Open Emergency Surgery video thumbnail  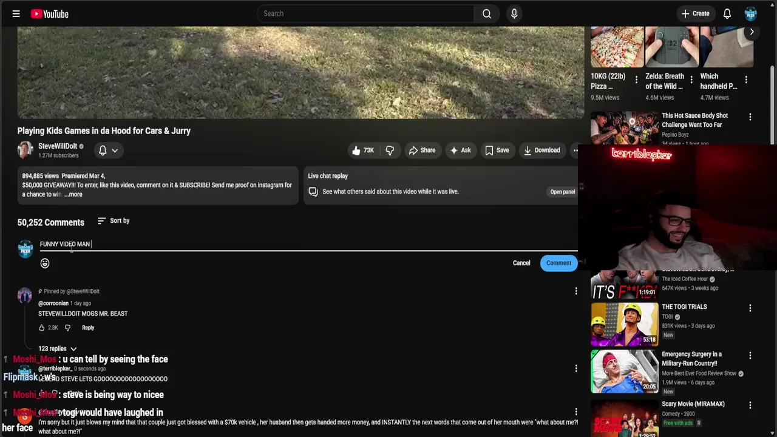(624, 371)
